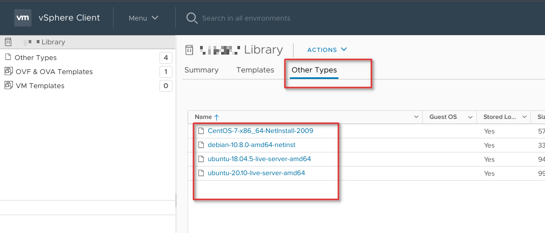Click the library icon beside the page title
The height and width of the screenshot is (233, 545).
tap(189, 50)
